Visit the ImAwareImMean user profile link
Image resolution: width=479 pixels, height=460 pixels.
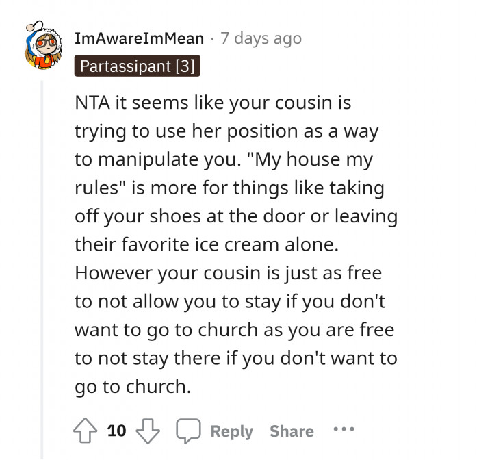[x=140, y=38]
